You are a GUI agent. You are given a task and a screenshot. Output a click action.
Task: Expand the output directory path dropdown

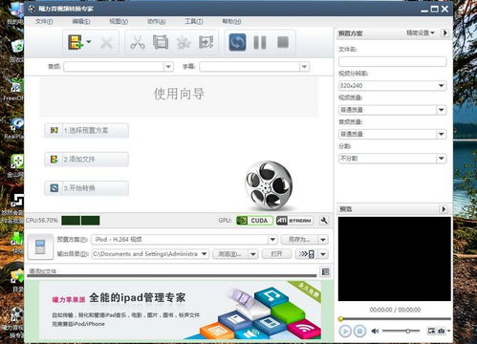point(205,254)
